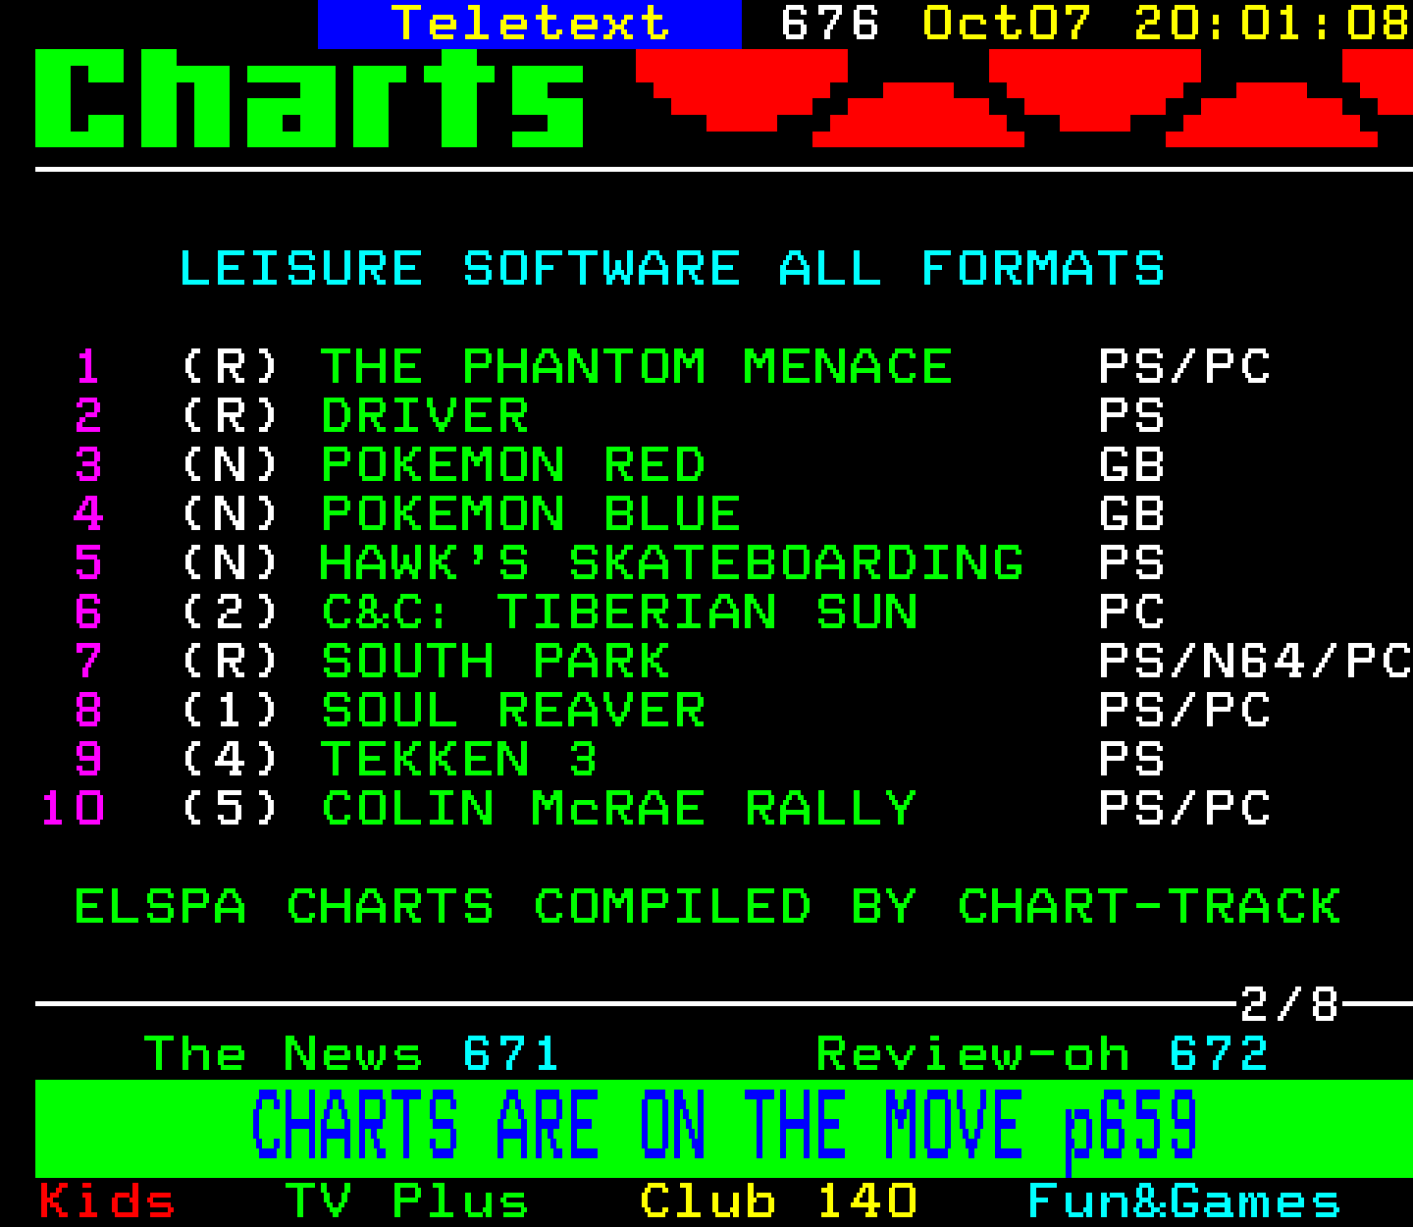The image size is (1413, 1227).
Task: Click last-week position (2) for Tiberian Sun
Action: pyautogui.click(x=230, y=613)
